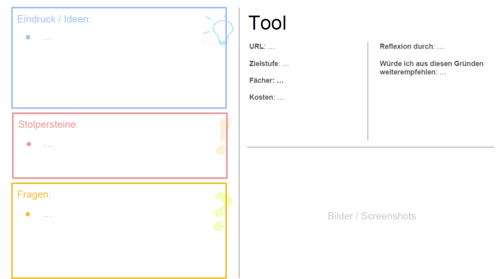Select the Fragen heading
The width and height of the screenshot is (504, 279).
(34, 195)
